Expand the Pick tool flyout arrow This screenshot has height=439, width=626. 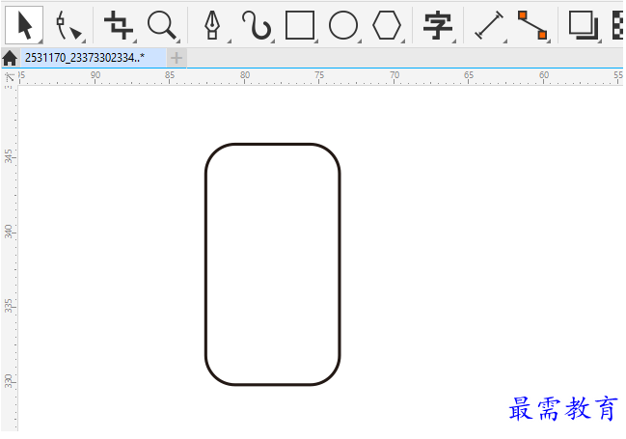41,41
